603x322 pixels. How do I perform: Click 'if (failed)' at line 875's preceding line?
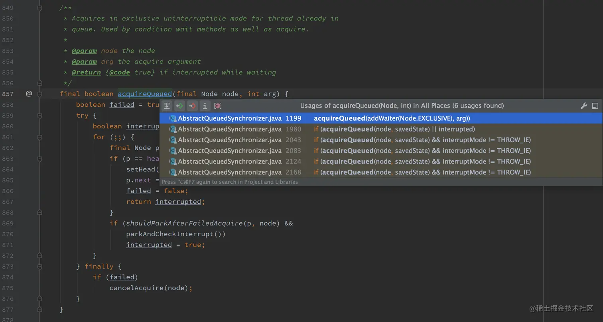click(115, 277)
